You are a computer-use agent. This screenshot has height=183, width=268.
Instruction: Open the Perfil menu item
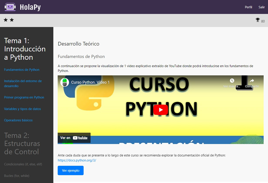248,7
